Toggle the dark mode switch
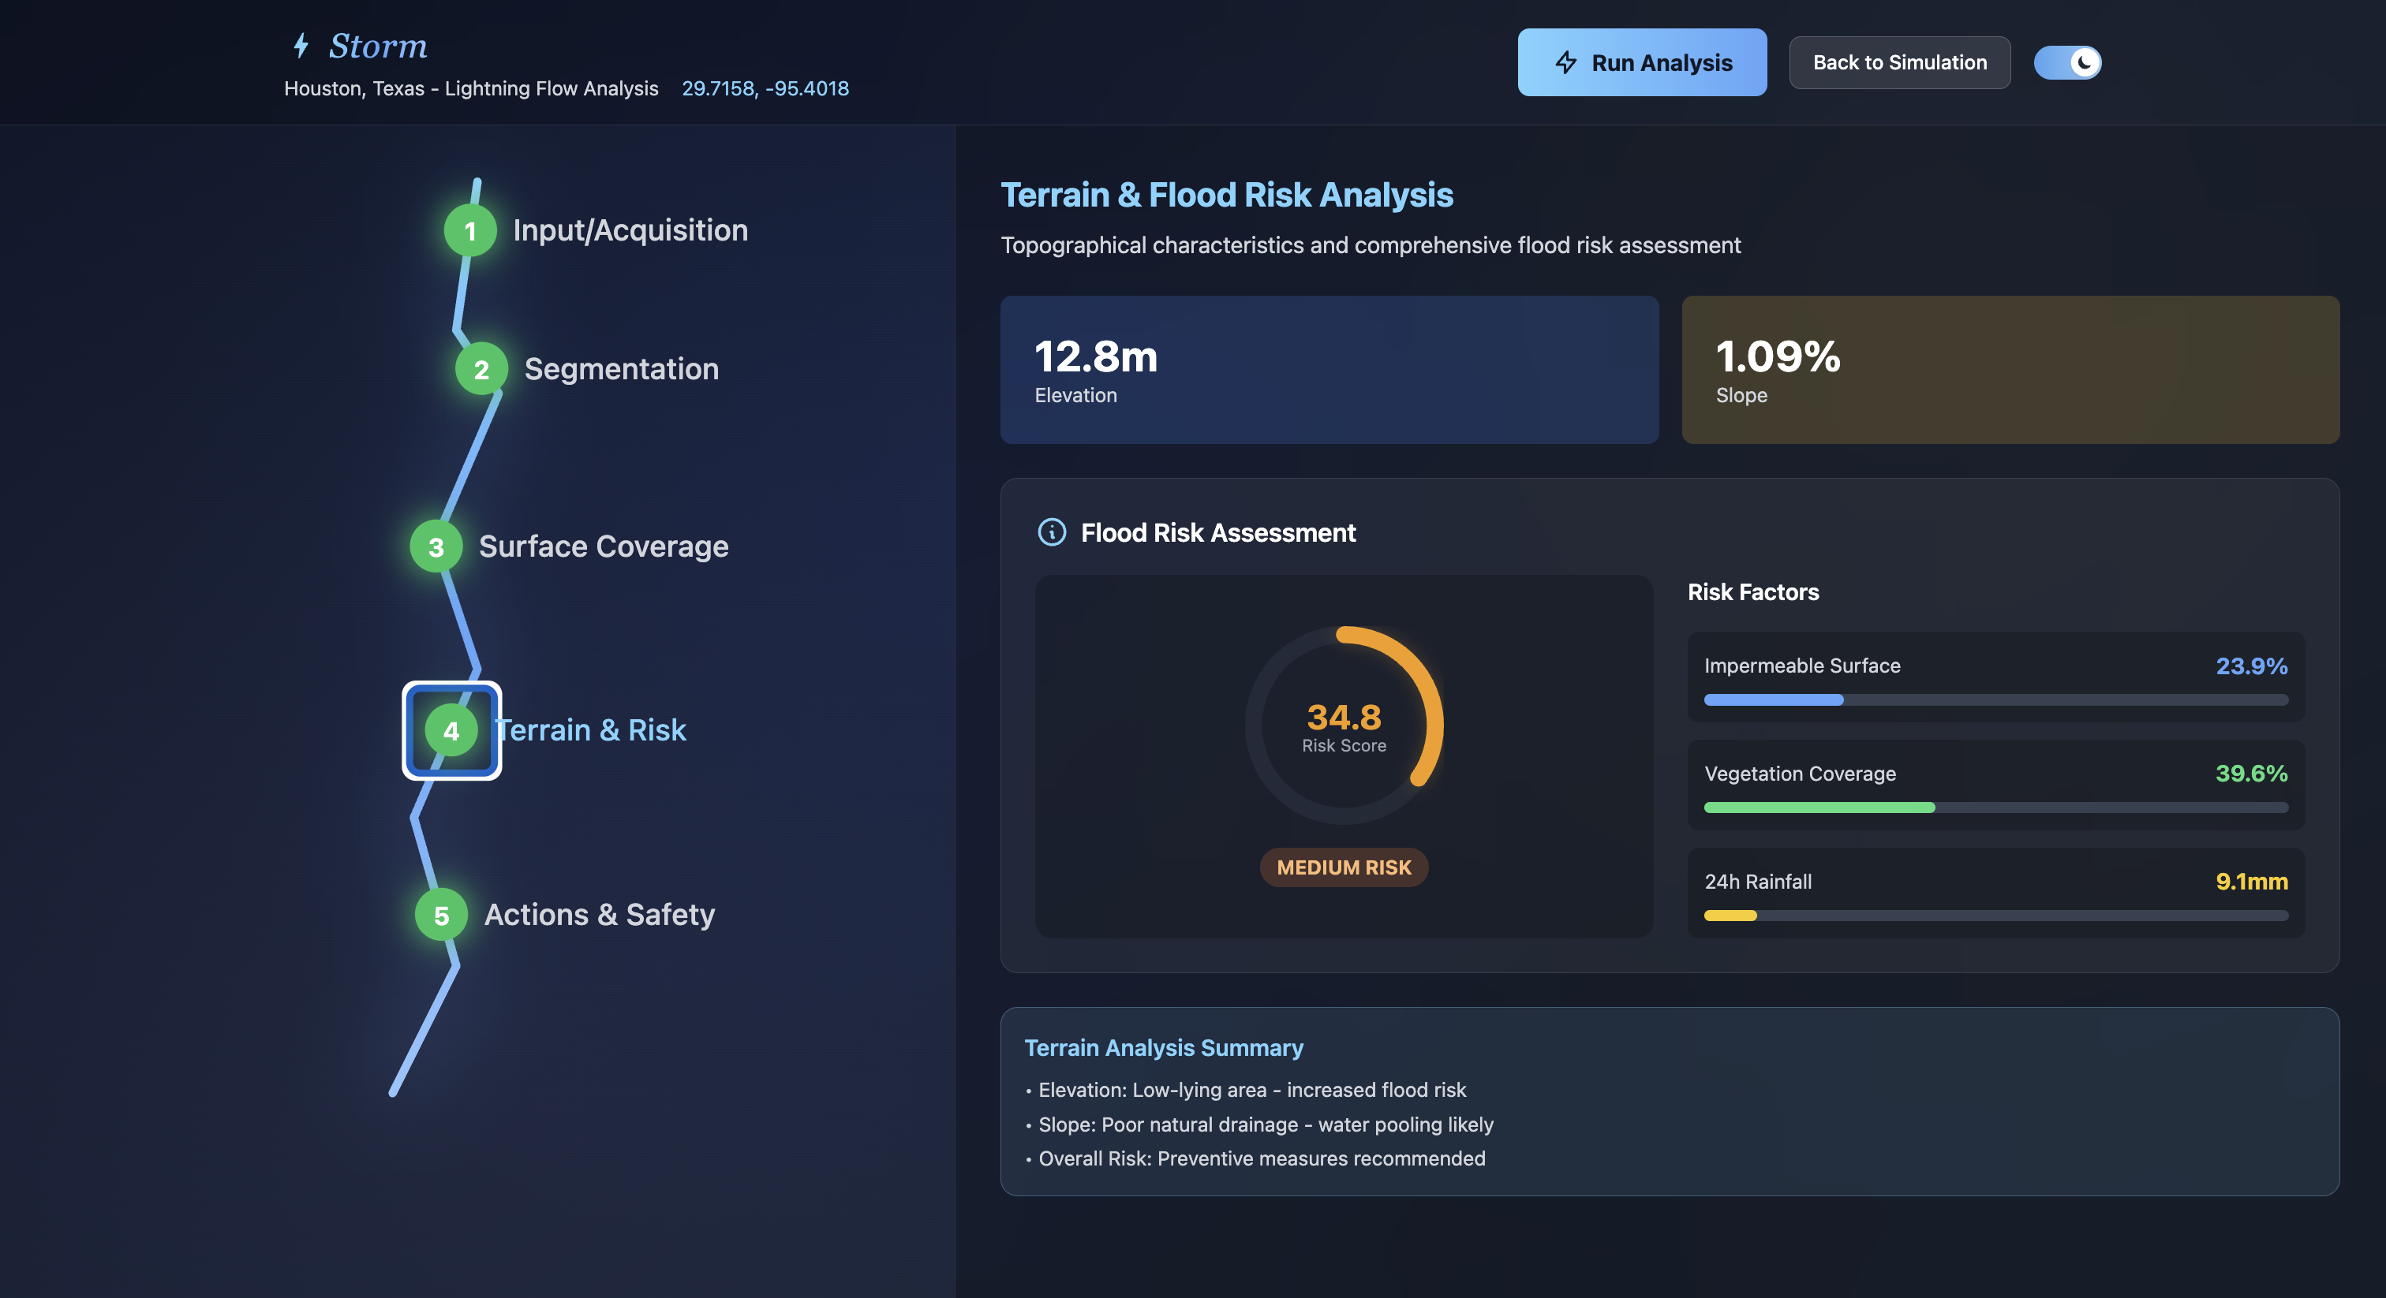 tap(2066, 62)
